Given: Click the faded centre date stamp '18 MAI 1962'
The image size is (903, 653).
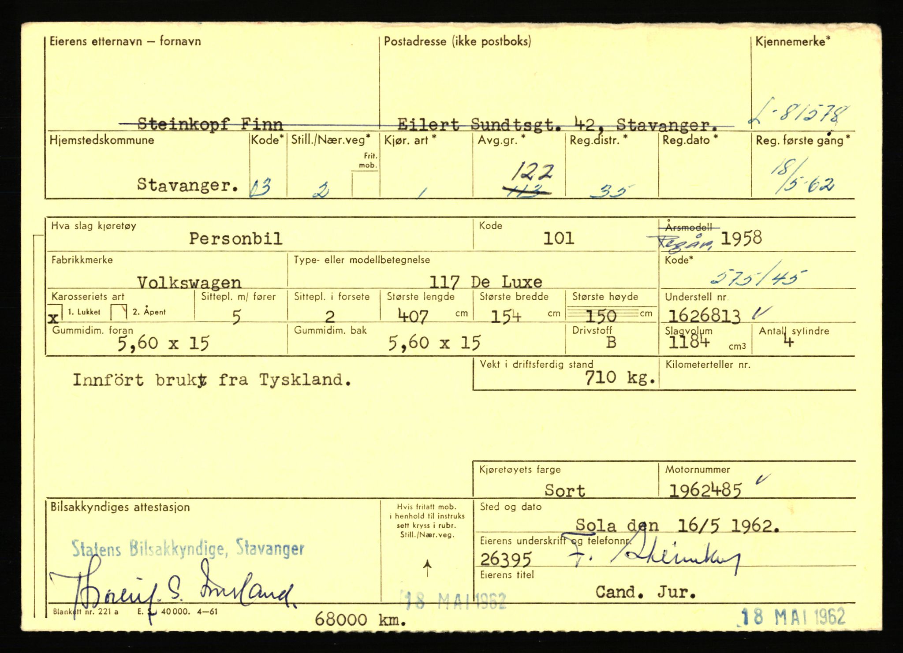Looking at the screenshot, I should coord(454,600).
